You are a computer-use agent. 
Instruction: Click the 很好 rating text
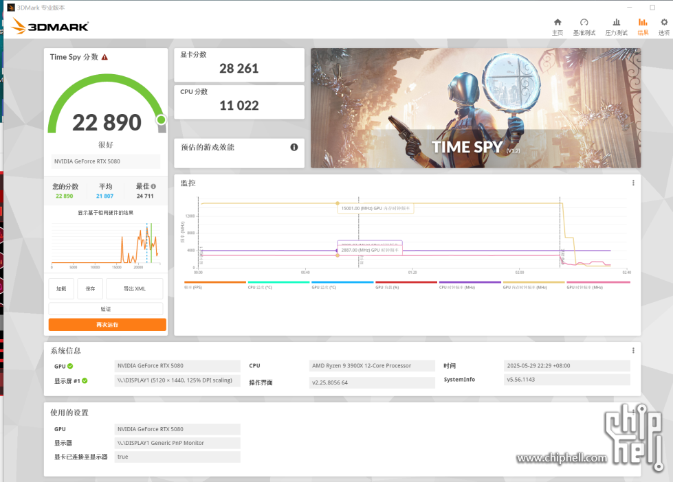click(106, 145)
